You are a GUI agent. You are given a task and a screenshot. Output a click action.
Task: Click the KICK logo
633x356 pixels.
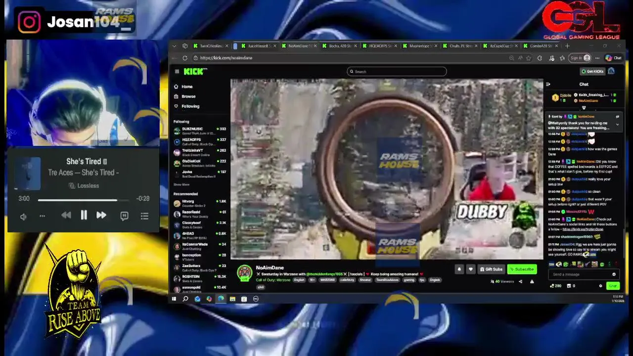[195, 72]
